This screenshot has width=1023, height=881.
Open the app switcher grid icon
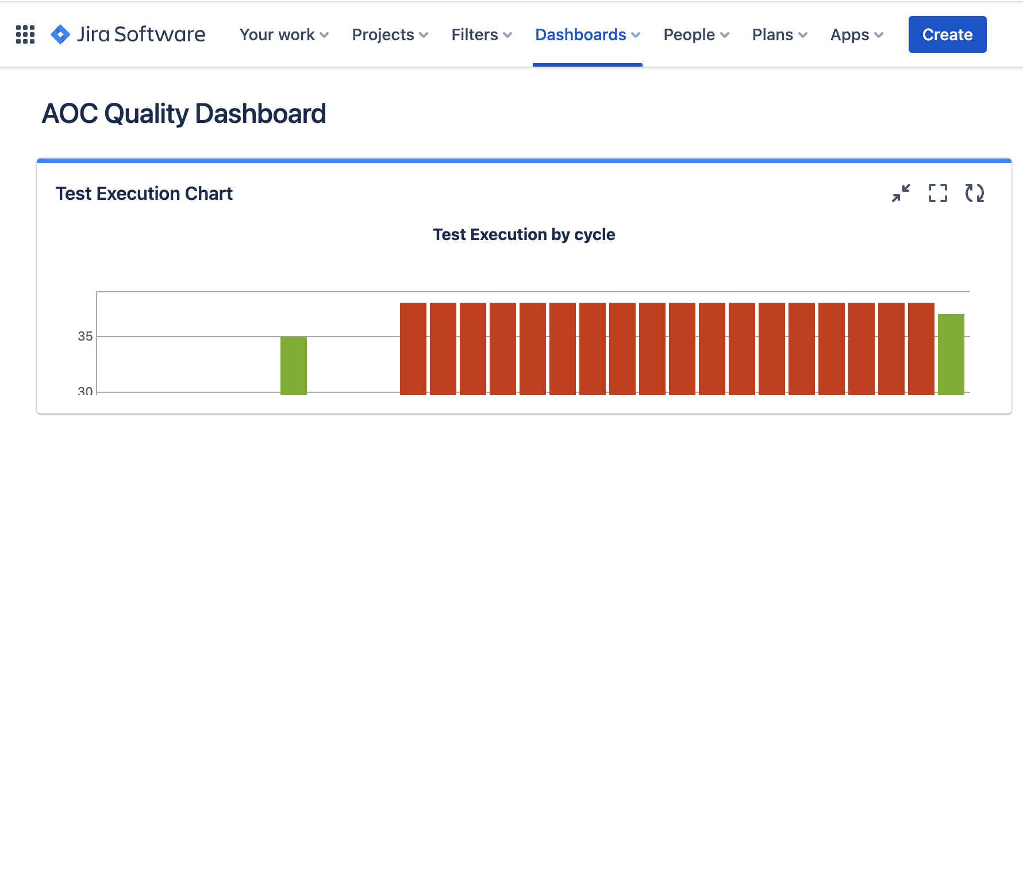25,34
